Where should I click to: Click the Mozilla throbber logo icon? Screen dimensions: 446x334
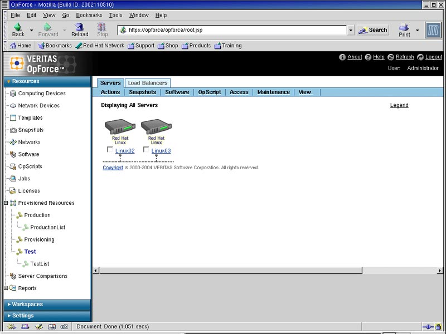[433, 30]
